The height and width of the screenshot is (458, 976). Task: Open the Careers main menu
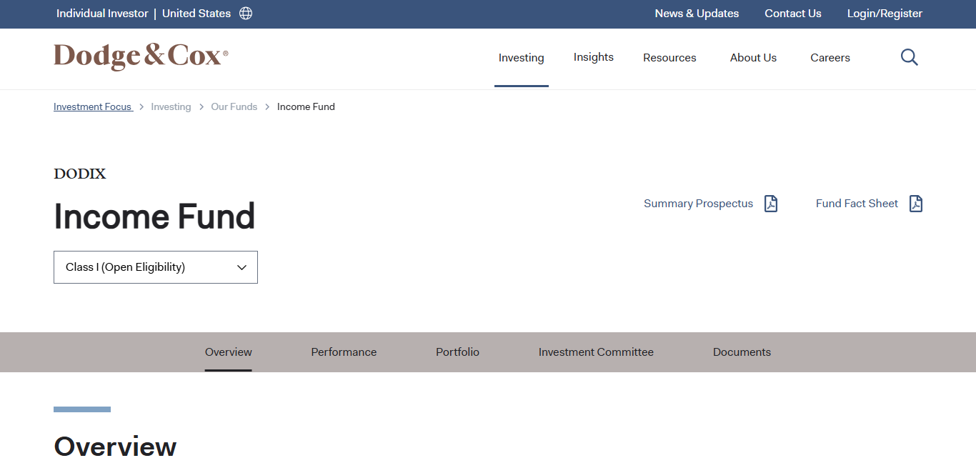click(x=830, y=58)
